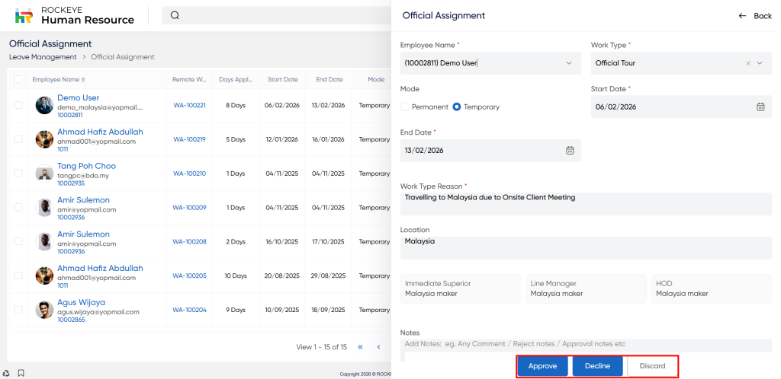Select the Temporary mode radio button
The width and height of the screenshot is (781, 379).
pyautogui.click(x=457, y=107)
